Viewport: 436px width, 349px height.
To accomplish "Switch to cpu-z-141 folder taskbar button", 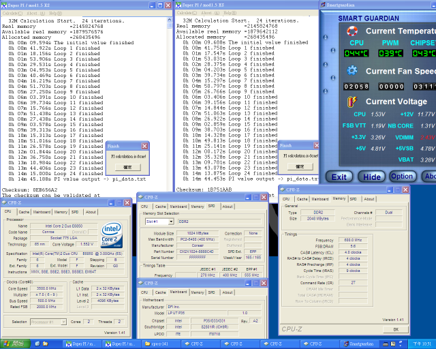I will (161, 344).
